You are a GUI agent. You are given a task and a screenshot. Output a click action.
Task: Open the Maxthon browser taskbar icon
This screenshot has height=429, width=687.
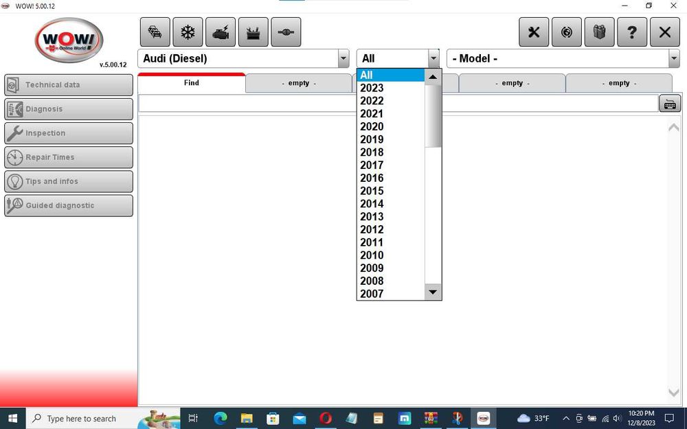[405, 419]
